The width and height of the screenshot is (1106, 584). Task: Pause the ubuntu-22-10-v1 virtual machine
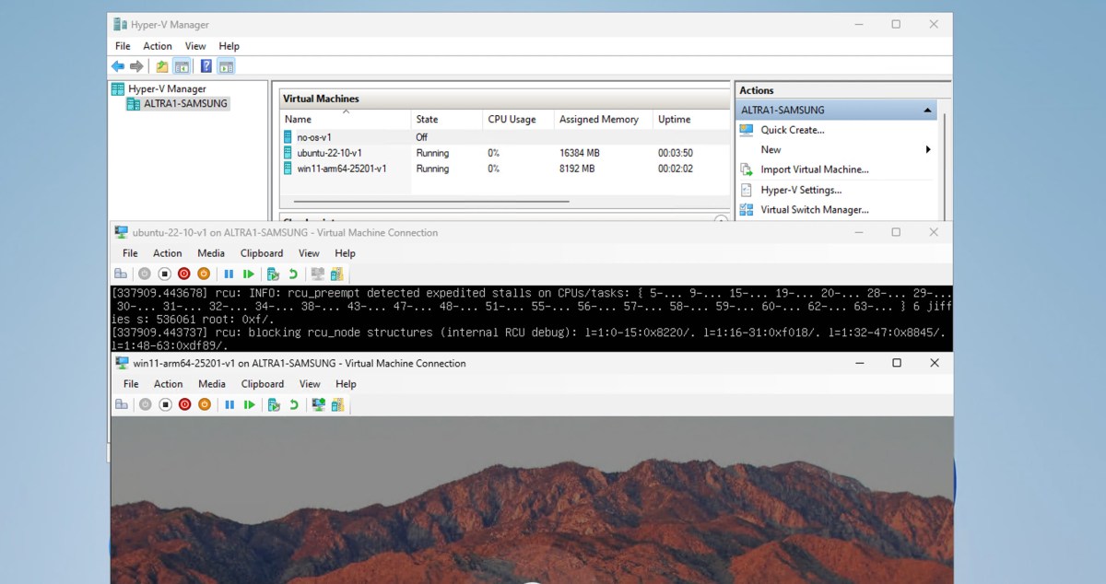click(229, 274)
